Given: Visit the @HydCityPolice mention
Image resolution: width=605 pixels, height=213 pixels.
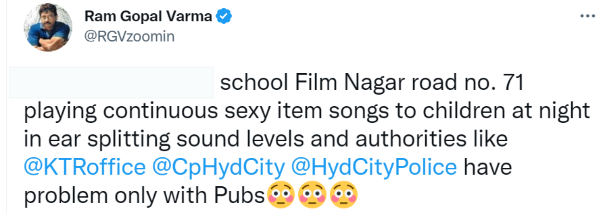Looking at the screenshot, I should click(374, 167).
